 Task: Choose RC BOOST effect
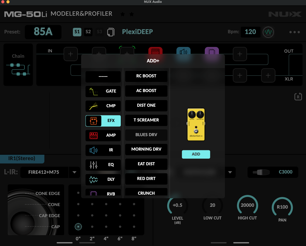point(146,76)
